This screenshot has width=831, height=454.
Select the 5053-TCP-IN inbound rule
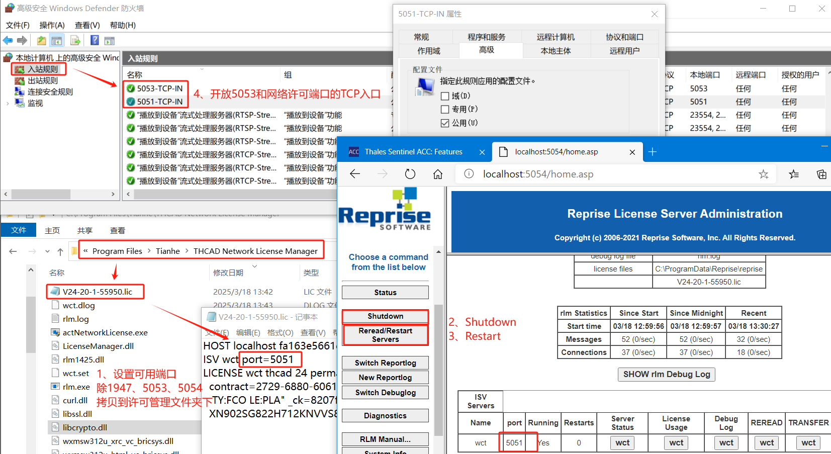[x=159, y=88]
